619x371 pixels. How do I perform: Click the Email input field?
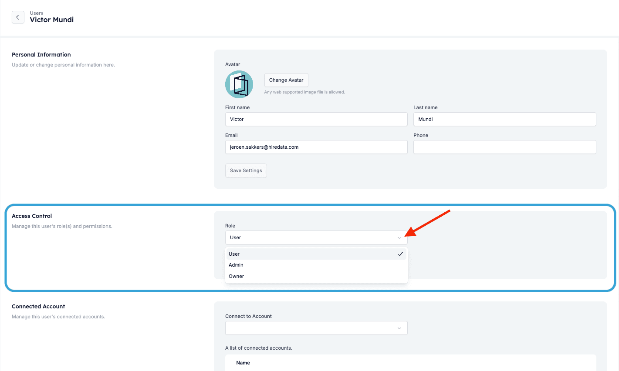[316, 147]
